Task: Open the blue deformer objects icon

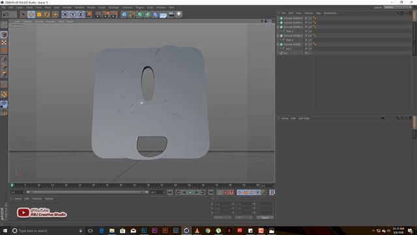Action: 156,14
